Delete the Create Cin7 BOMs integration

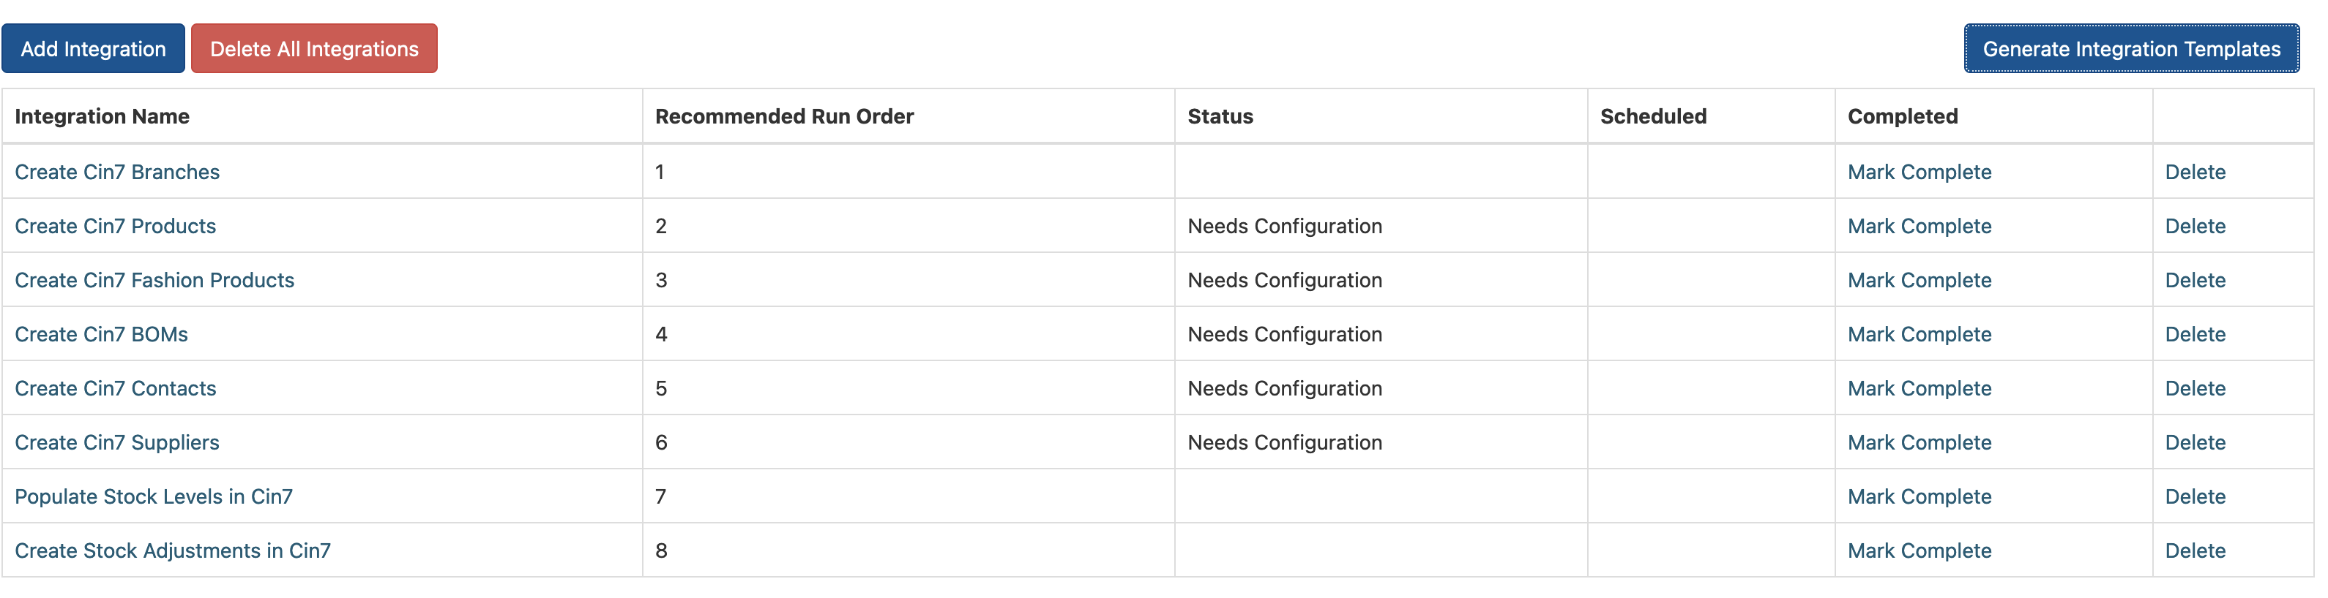tap(2196, 334)
